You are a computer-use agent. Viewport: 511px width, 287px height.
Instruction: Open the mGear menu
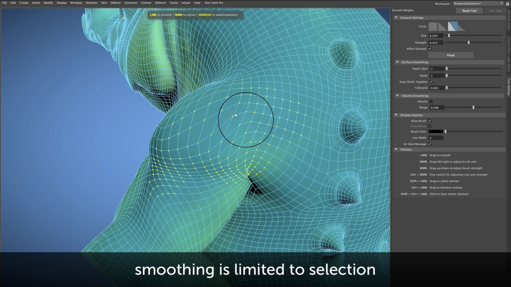[186, 3]
